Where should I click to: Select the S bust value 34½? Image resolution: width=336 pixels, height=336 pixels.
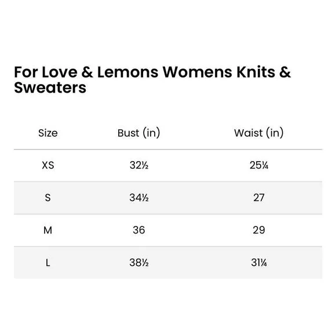[139, 198]
